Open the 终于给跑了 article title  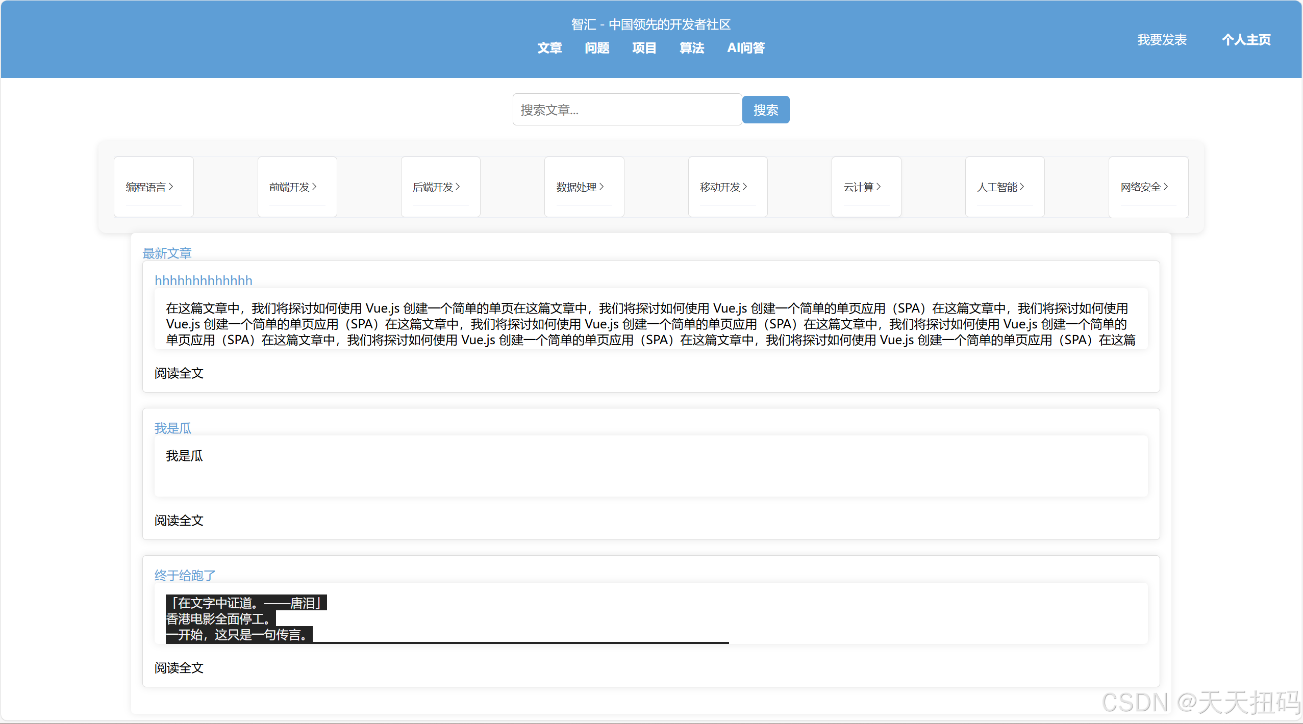click(185, 576)
